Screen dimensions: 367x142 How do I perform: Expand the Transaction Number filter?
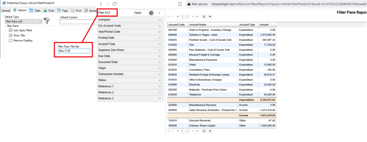pos(130,74)
